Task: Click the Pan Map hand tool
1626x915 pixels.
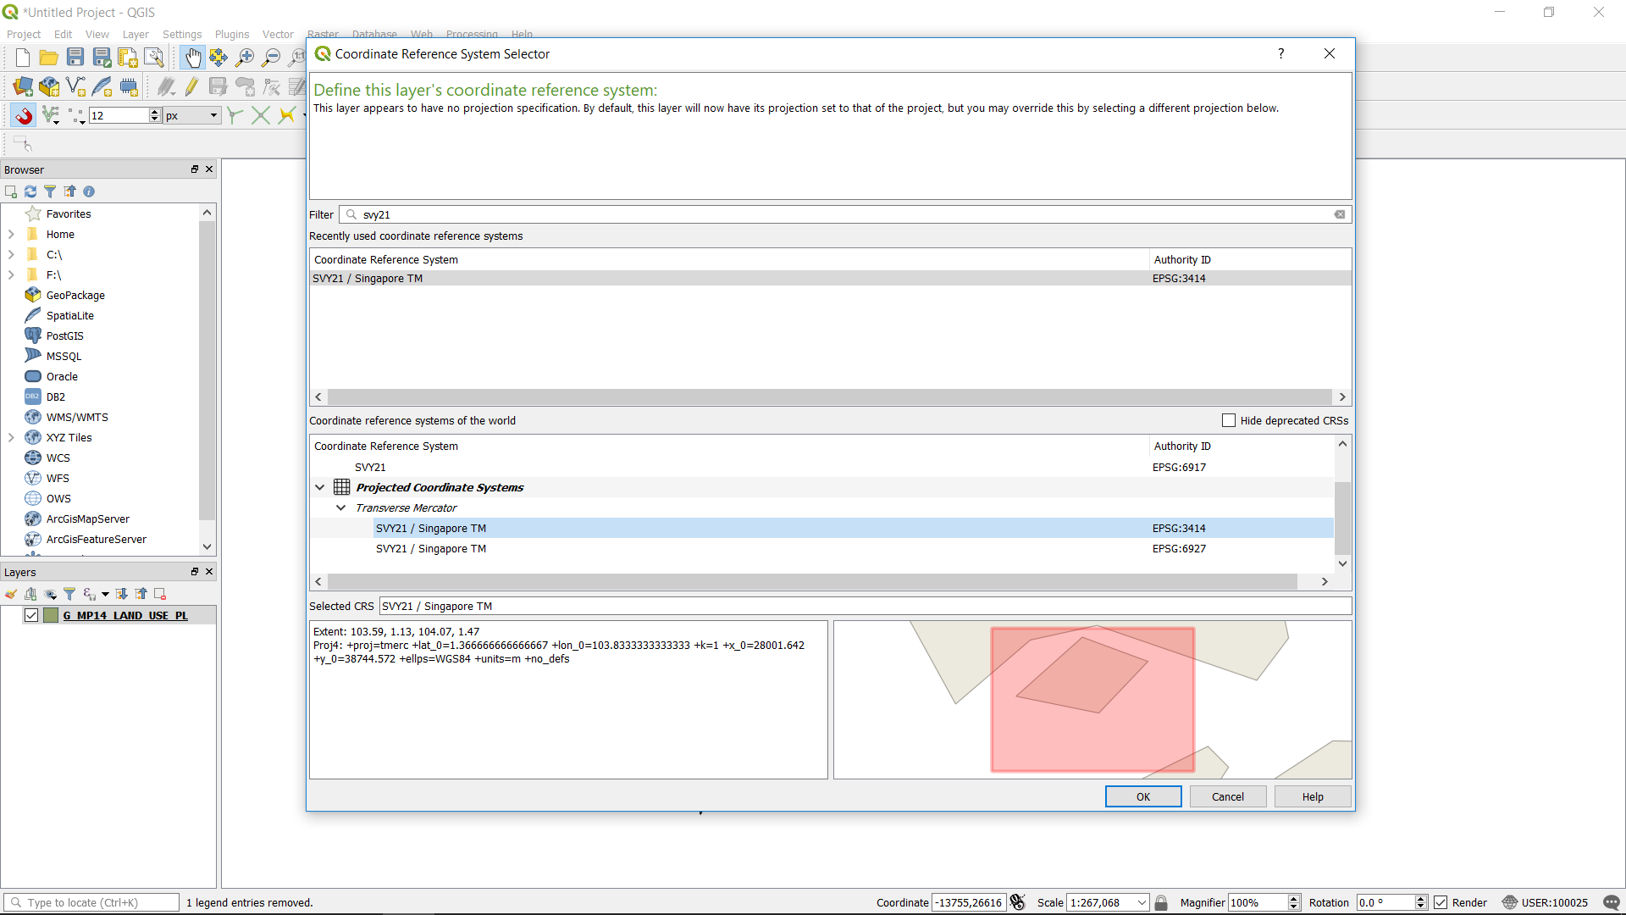Action: coord(192,58)
